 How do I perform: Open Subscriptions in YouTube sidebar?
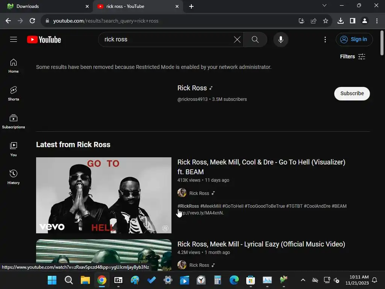click(x=14, y=122)
